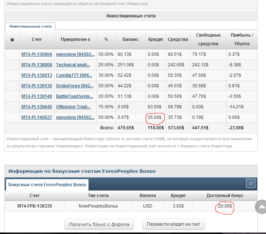Open account MT4-PI-136804
The width and height of the screenshot is (266, 234).
[37, 54]
